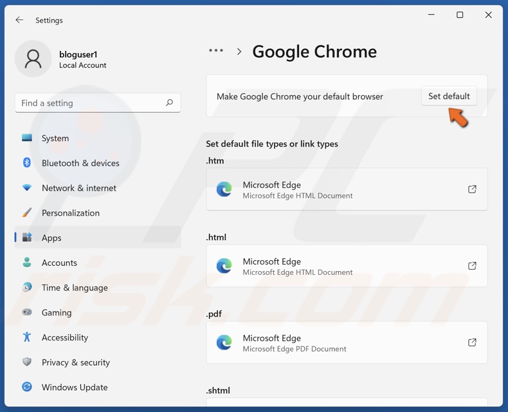This screenshot has width=508, height=412.
Task: Go to Network & internet settings
Action: 78,188
